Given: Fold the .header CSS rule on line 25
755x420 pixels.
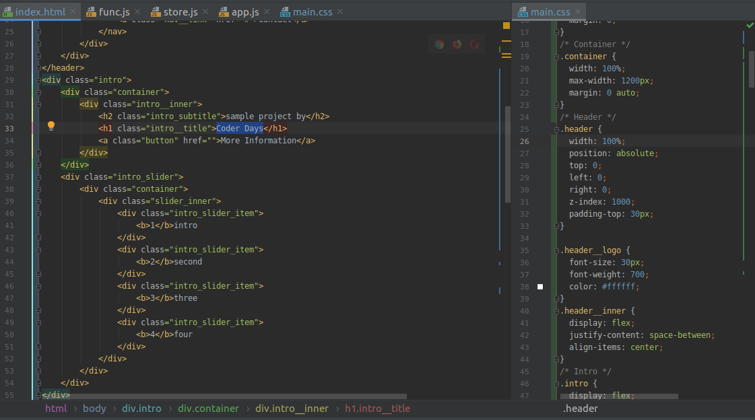Looking at the screenshot, I should (556, 129).
